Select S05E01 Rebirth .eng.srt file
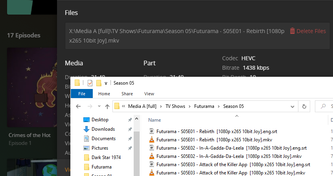This screenshot has width=333, height=176. 217,132
